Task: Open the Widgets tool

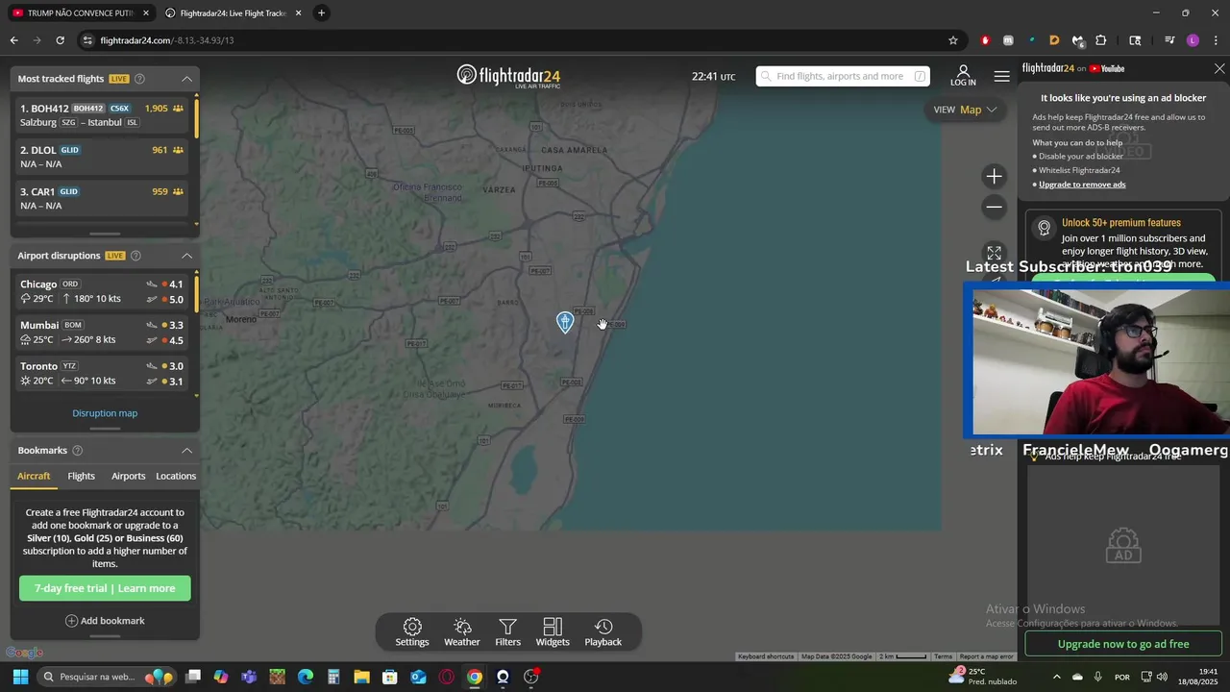Action: [x=553, y=632]
